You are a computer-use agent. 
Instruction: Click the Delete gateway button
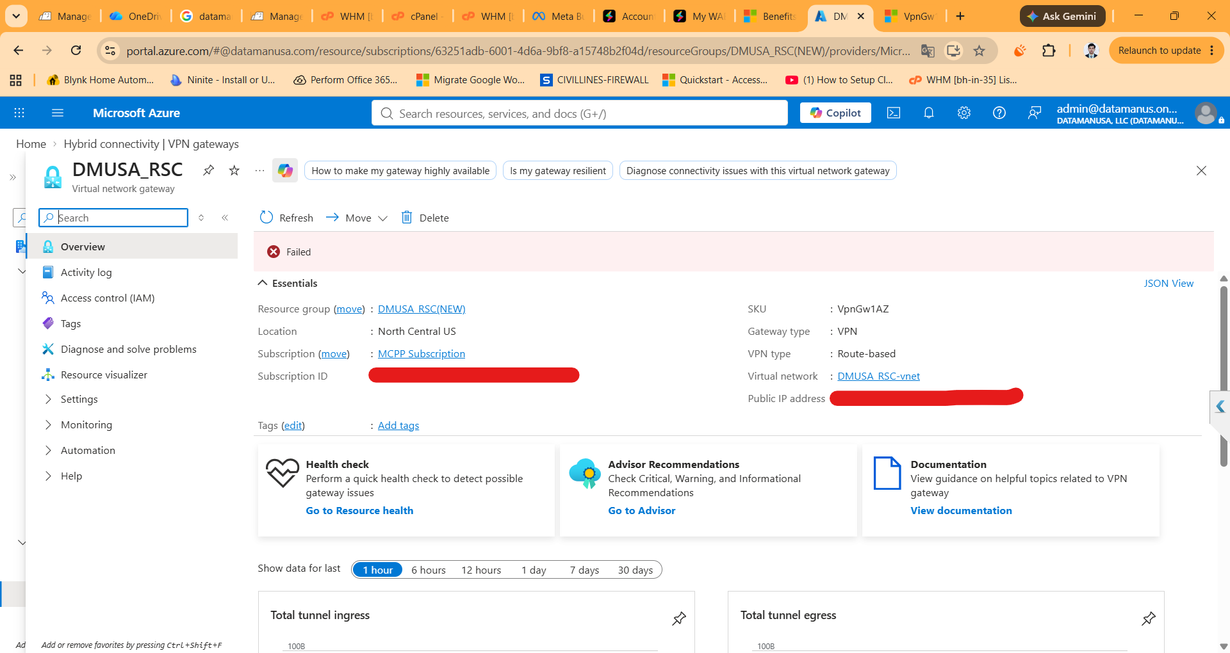pyautogui.click(x=425, y=218)
